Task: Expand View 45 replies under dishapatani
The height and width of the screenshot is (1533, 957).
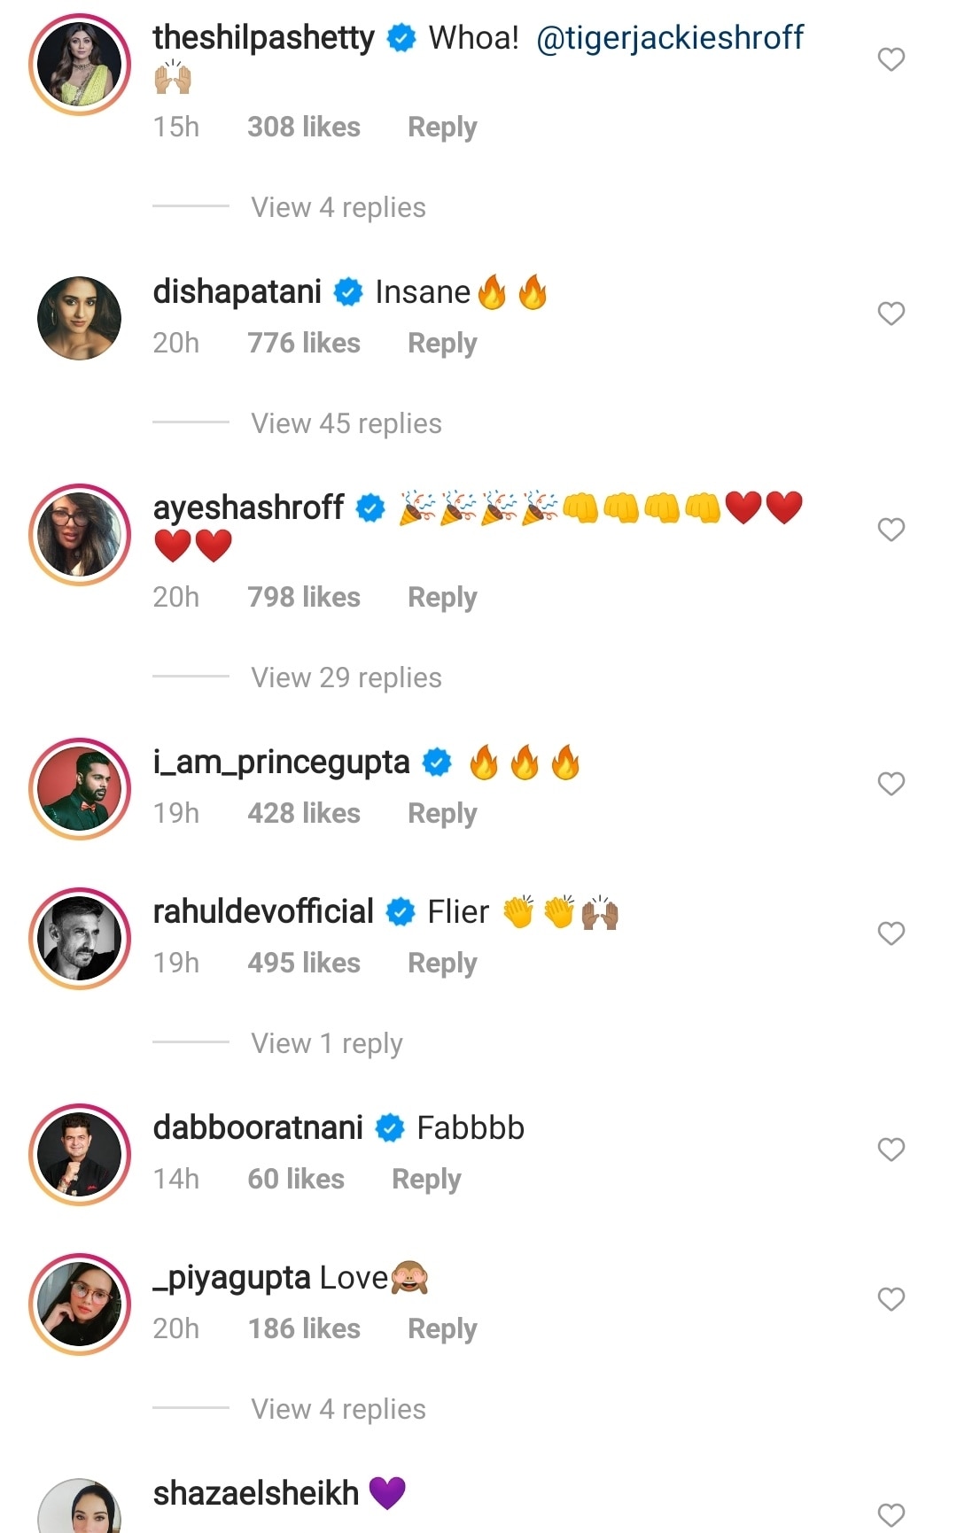Action: (x=346, y=423)
